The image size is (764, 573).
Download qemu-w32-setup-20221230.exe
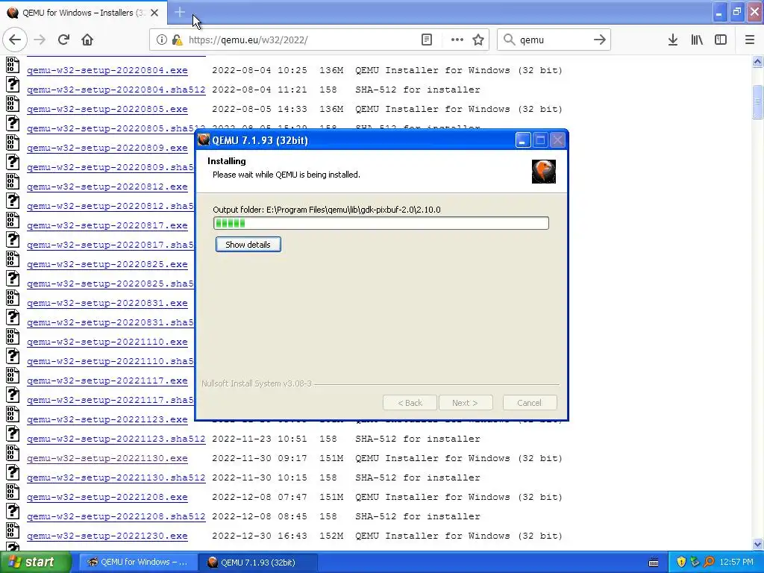(x=107, y=536)
